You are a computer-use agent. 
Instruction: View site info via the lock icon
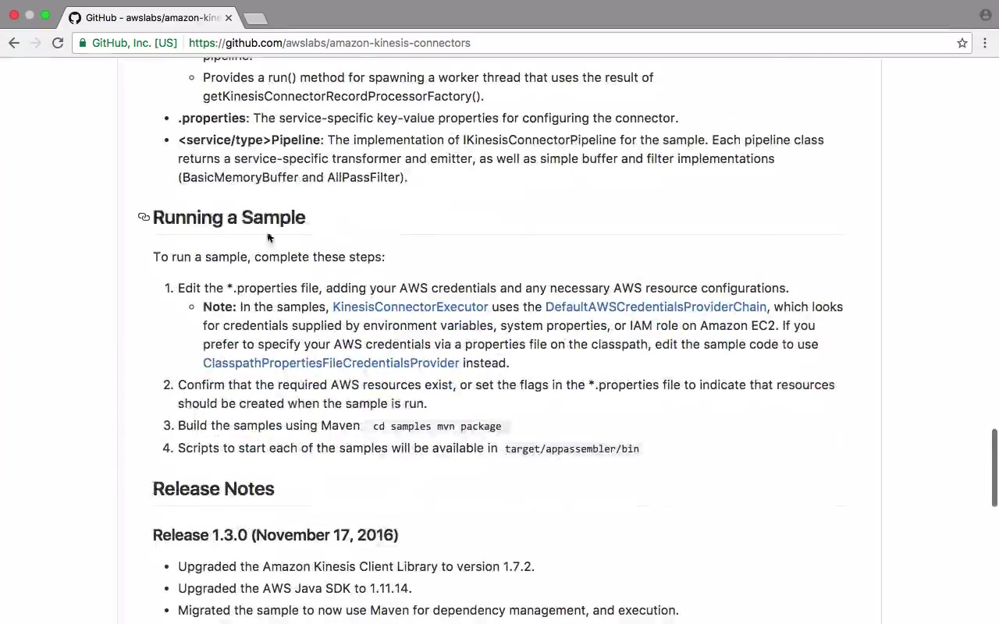point(83,43)
